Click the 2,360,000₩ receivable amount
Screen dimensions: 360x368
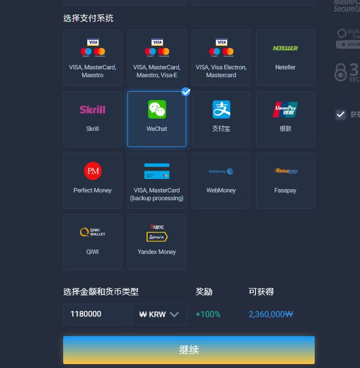tap(271, 314)
